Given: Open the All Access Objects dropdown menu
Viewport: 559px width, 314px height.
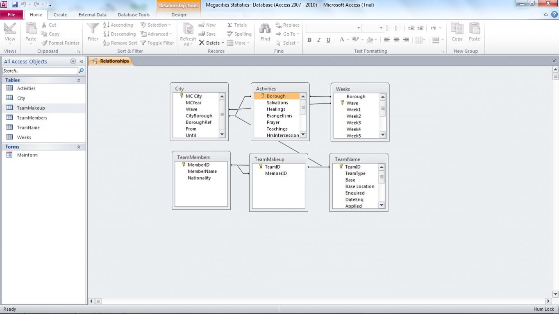Looking at the screenshot, I should 73,61.
